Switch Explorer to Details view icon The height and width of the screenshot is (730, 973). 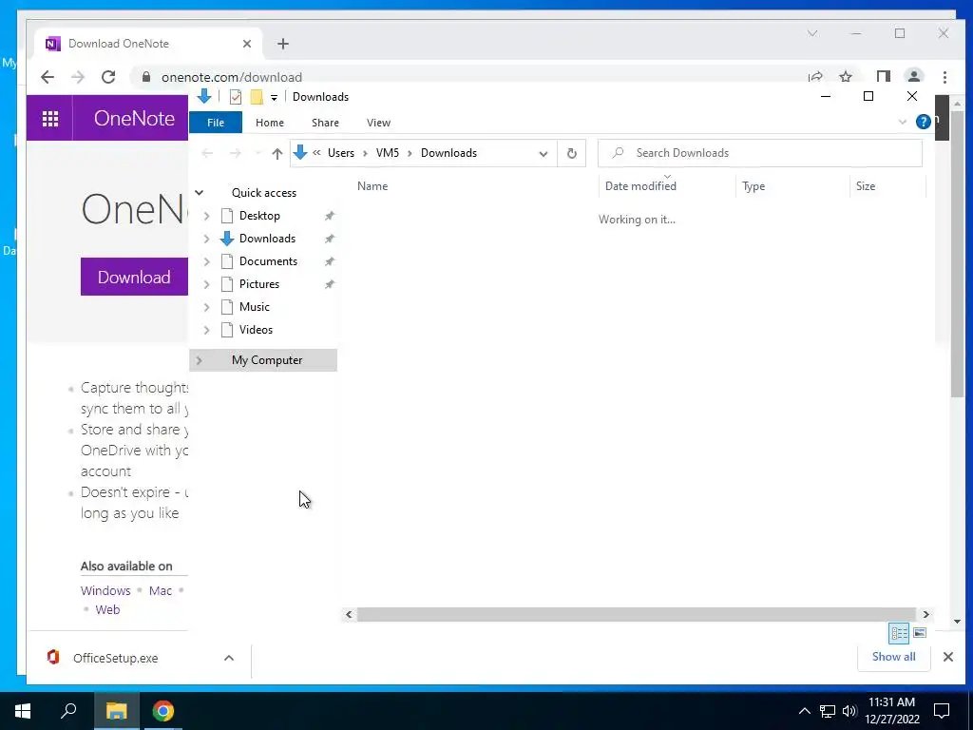click(x=899, y=633)
